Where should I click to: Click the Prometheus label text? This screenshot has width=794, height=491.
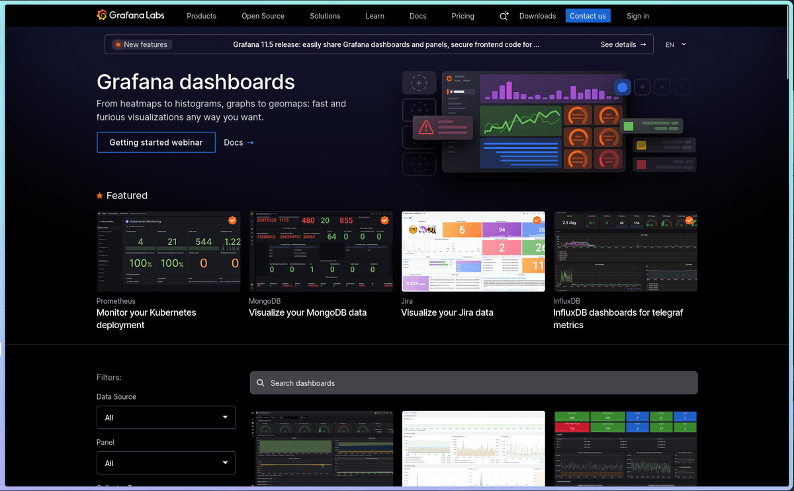(x=116, y=301)
